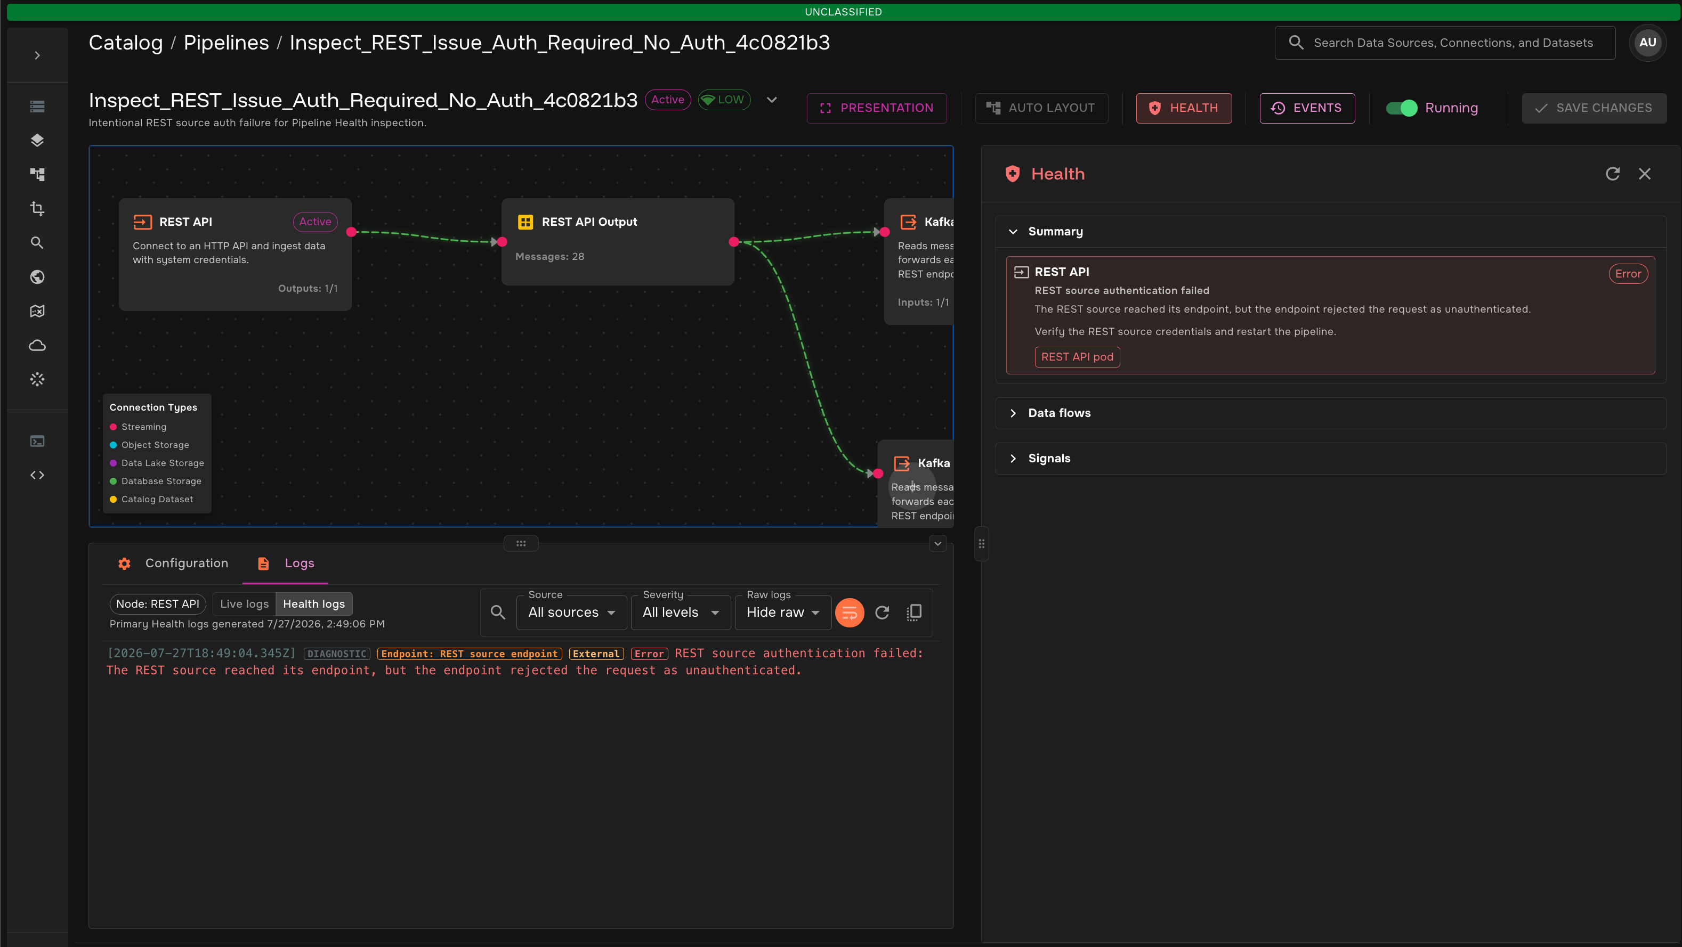Open the code brackets icon in sidebar
1682x947 pixels.
37,475
